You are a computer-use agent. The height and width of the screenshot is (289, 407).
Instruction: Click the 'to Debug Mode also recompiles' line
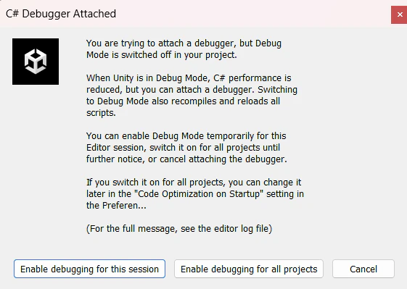coord(183,101)
